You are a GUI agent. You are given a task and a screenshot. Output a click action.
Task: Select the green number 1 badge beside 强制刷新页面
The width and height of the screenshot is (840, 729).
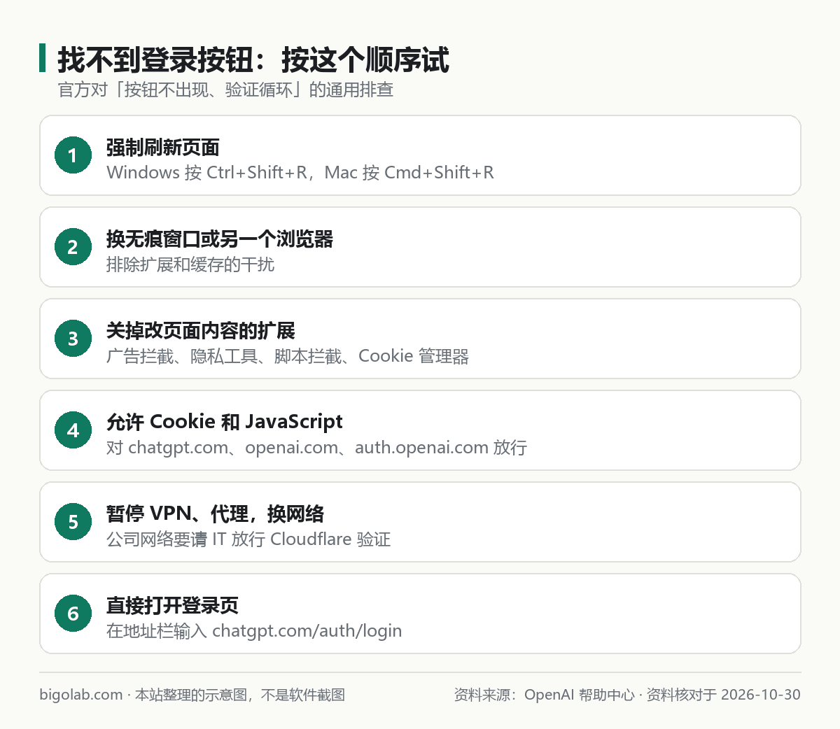click(x=73, y=155)
